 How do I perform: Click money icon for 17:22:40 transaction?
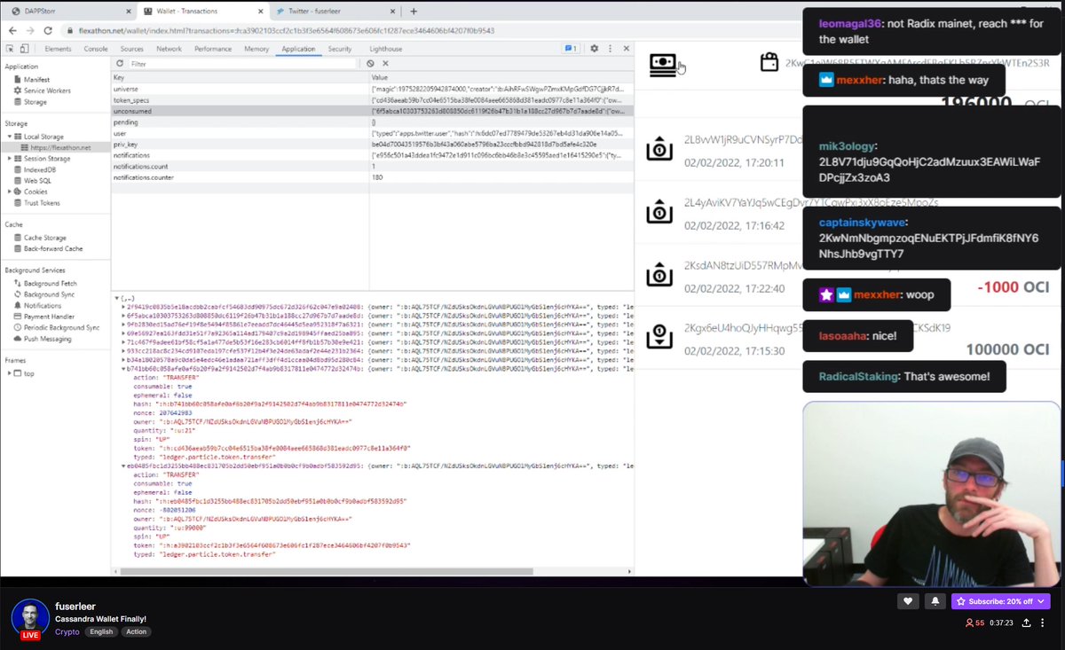(x=658, y=276)
